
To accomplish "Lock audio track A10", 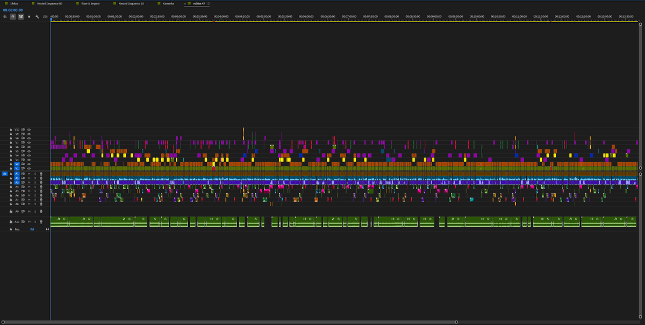I will pyautogui.click(x=11, y=221).
